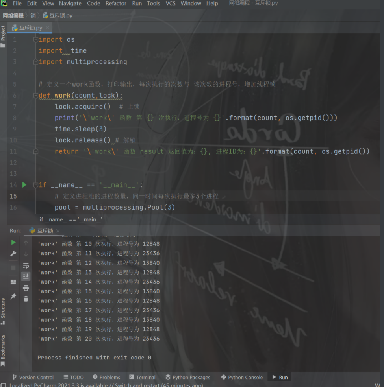
Task: Click the tool window quick access icon in status bar
Action: pyautogui.click(x=3, y=385)
